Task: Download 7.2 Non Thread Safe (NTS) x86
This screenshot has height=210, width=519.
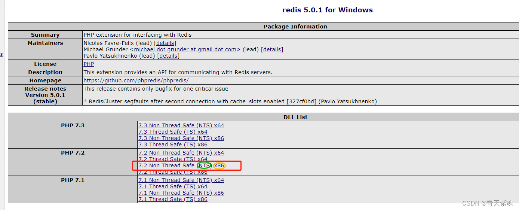Action: 181,165
